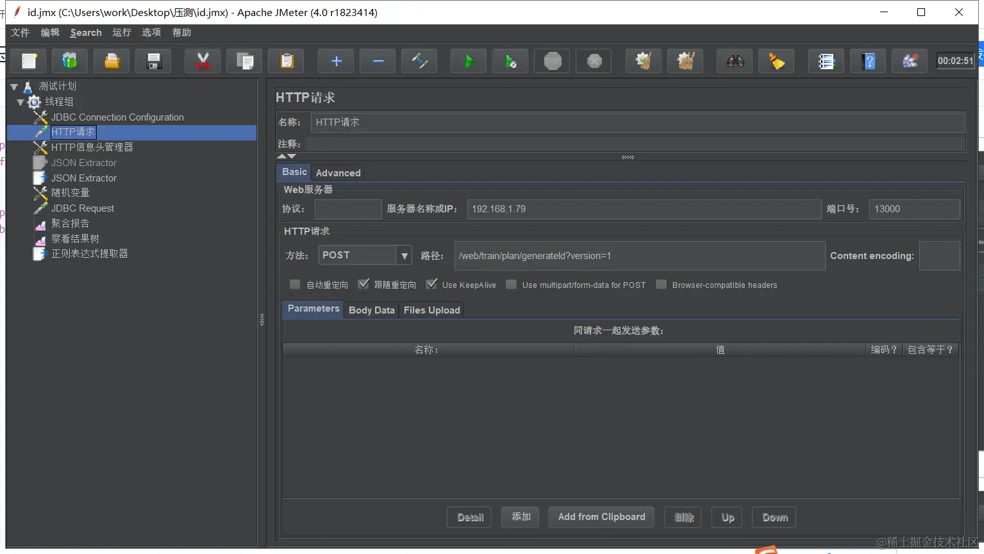Open the 文件 menu
Screen dimensions: 984x554
tap(21, 33)
